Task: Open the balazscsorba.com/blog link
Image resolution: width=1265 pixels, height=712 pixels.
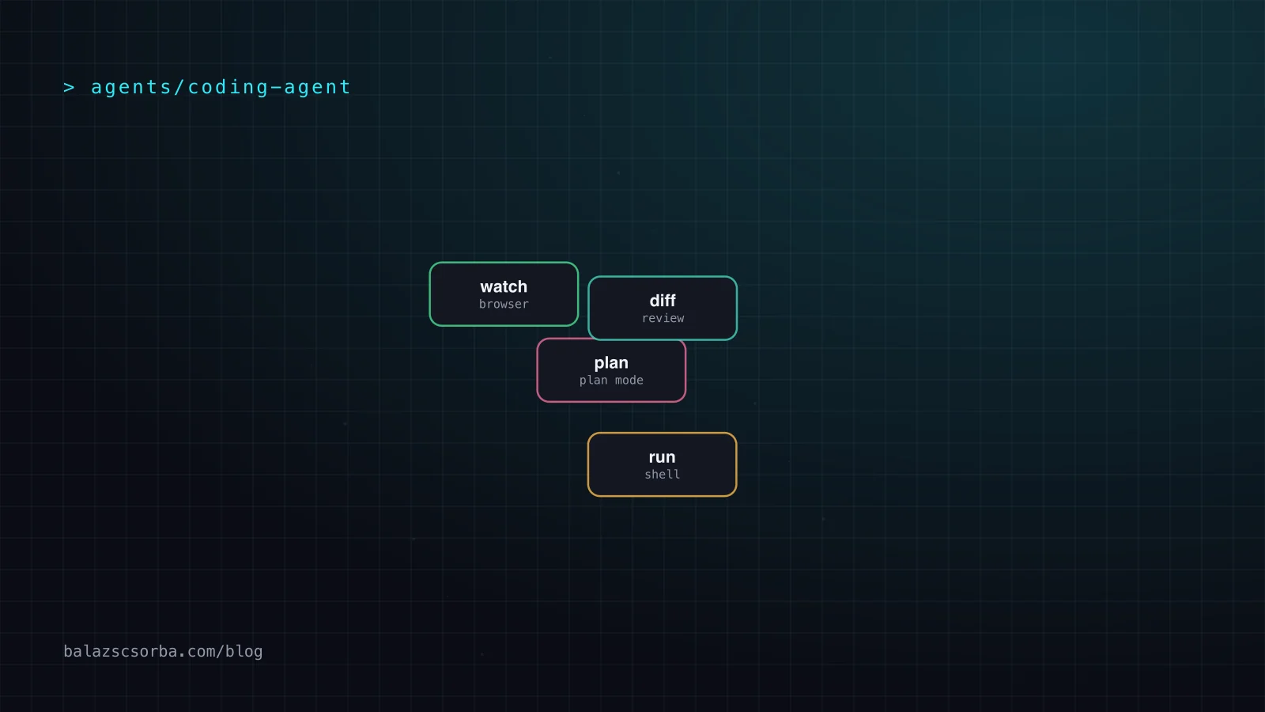Action: click(x=163, y=651)
